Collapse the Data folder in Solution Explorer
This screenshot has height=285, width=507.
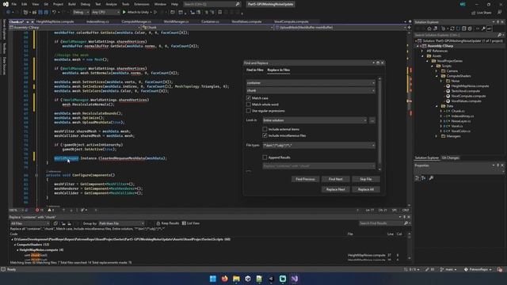[x=436, y=106]
